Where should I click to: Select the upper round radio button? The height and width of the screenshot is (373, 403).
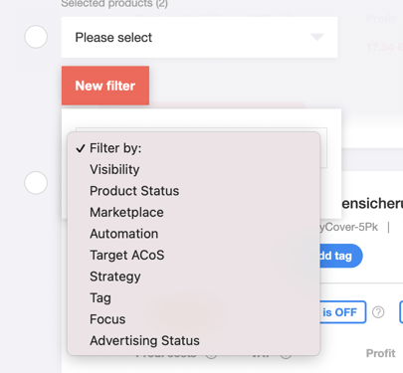click(36, 37)
